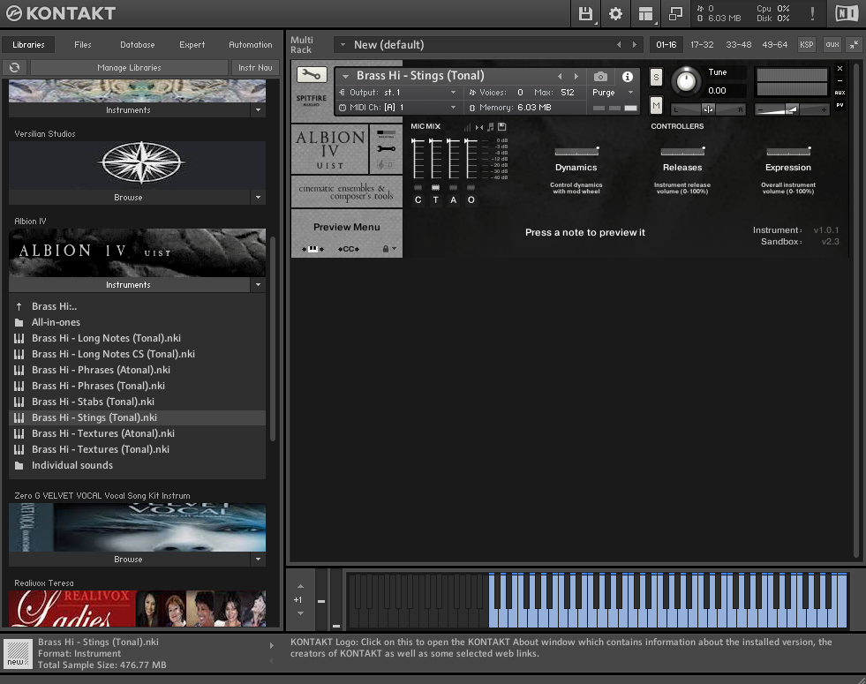This screenshot has width=866, height=684.
Task: Open the instrument name dropdown arrow
Action: click(x=346, y=76)
